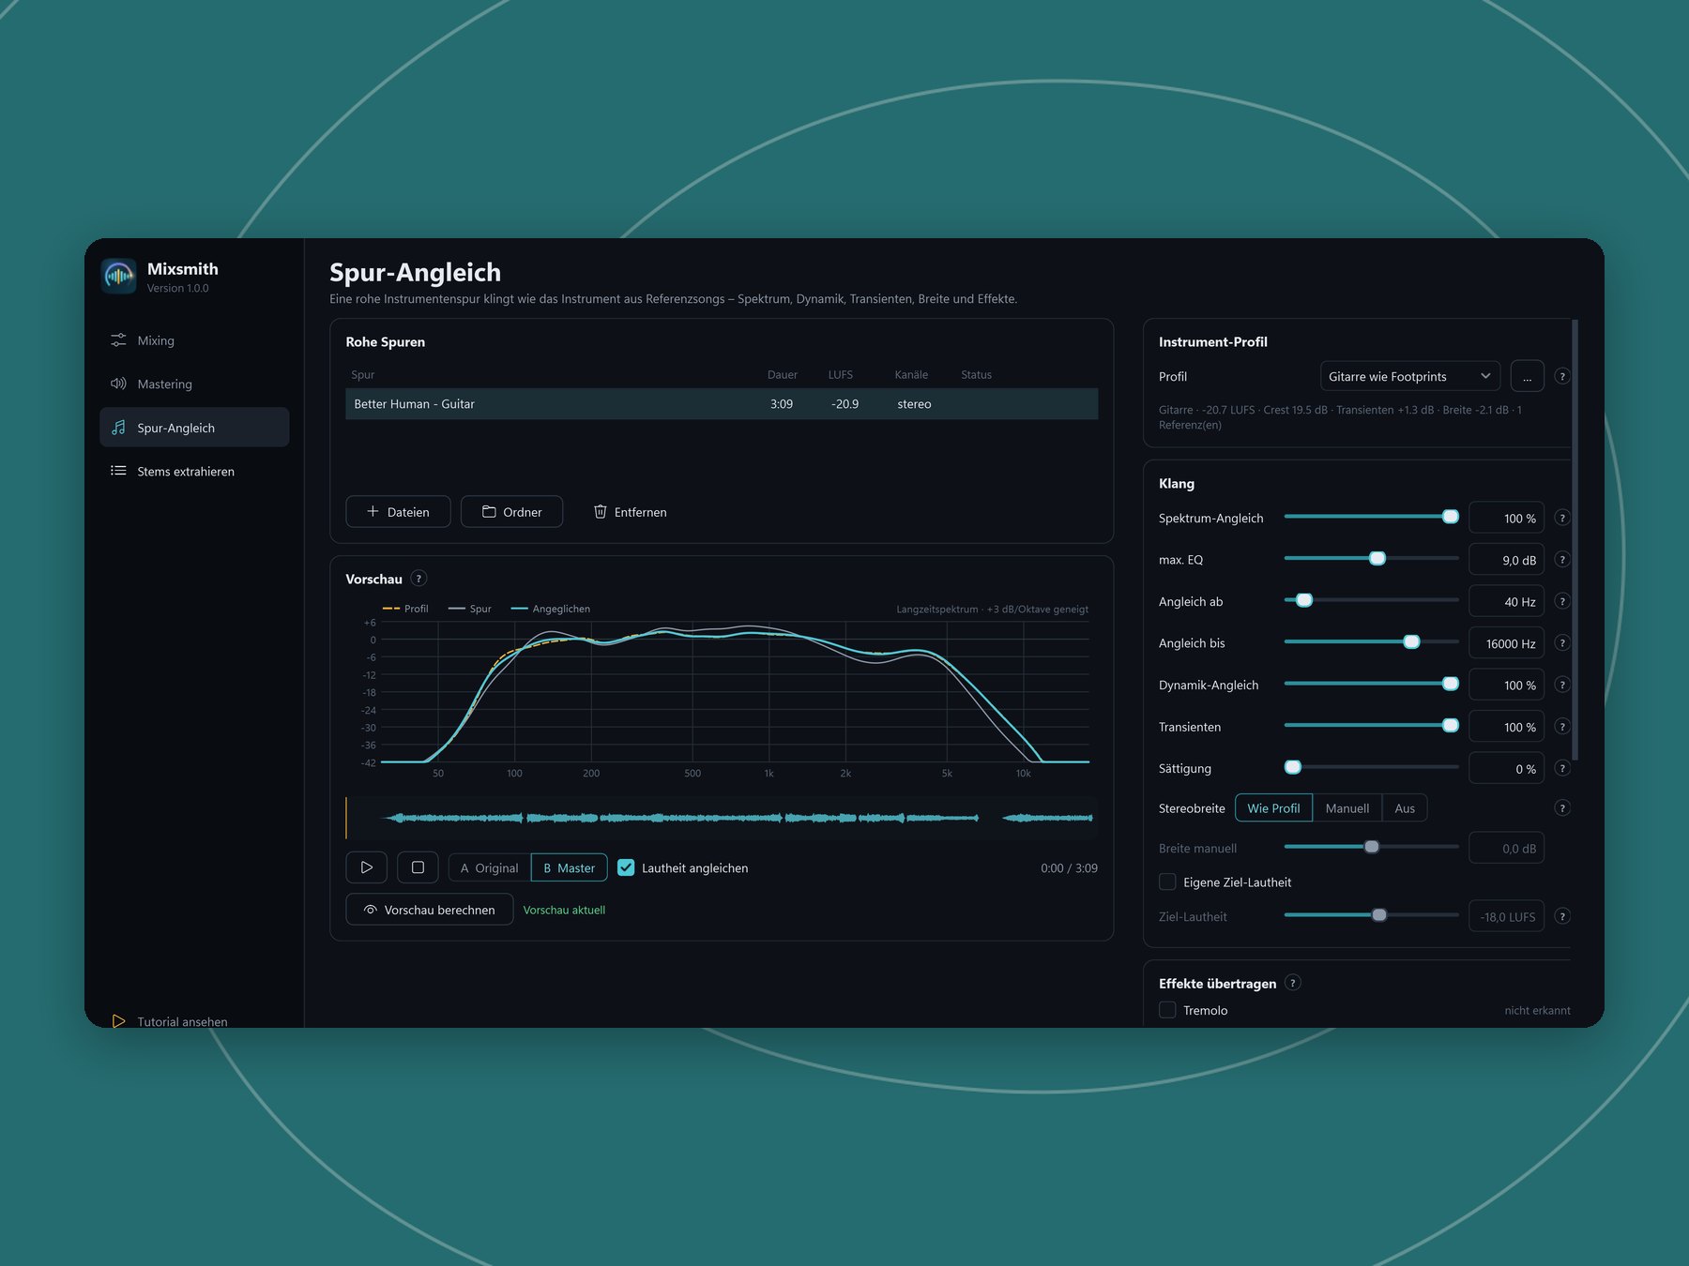1689x1266 pixels.
Task: Open the profile options ellipsis button
Action: (1527, 376)
